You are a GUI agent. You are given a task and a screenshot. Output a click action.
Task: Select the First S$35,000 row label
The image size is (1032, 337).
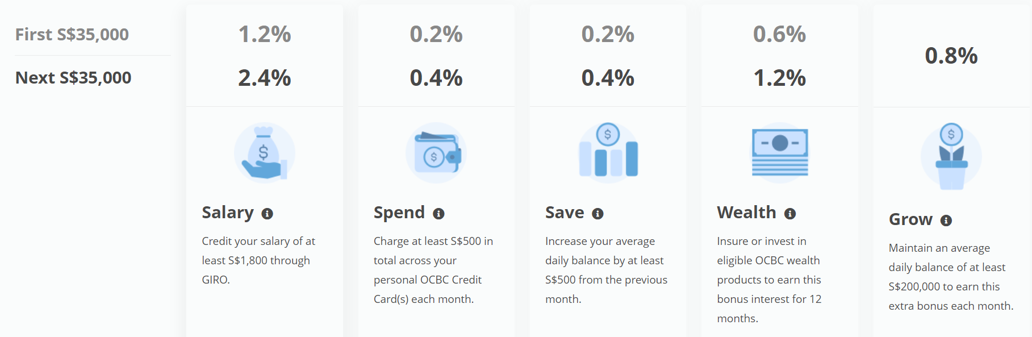(72, 35)
